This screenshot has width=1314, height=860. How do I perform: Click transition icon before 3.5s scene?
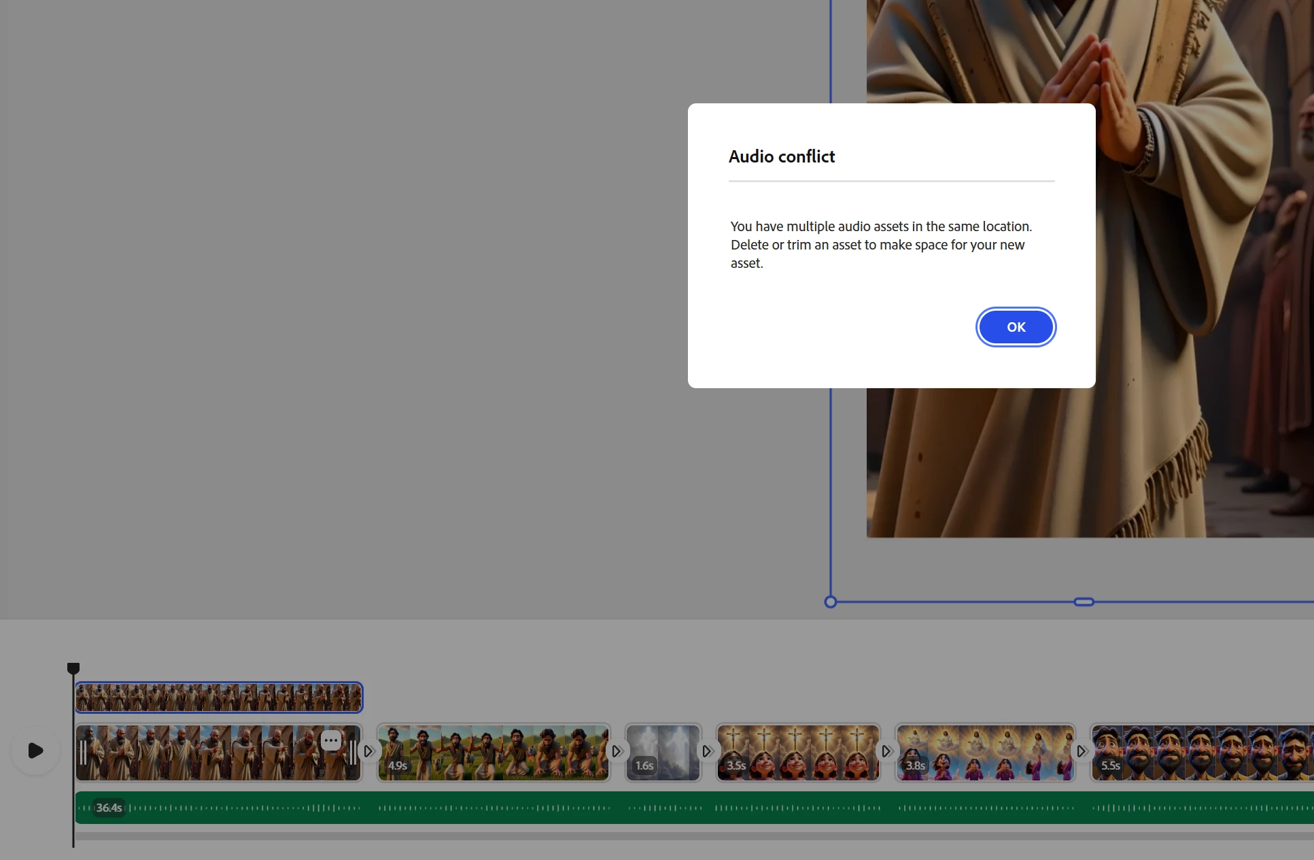point(707,751)
